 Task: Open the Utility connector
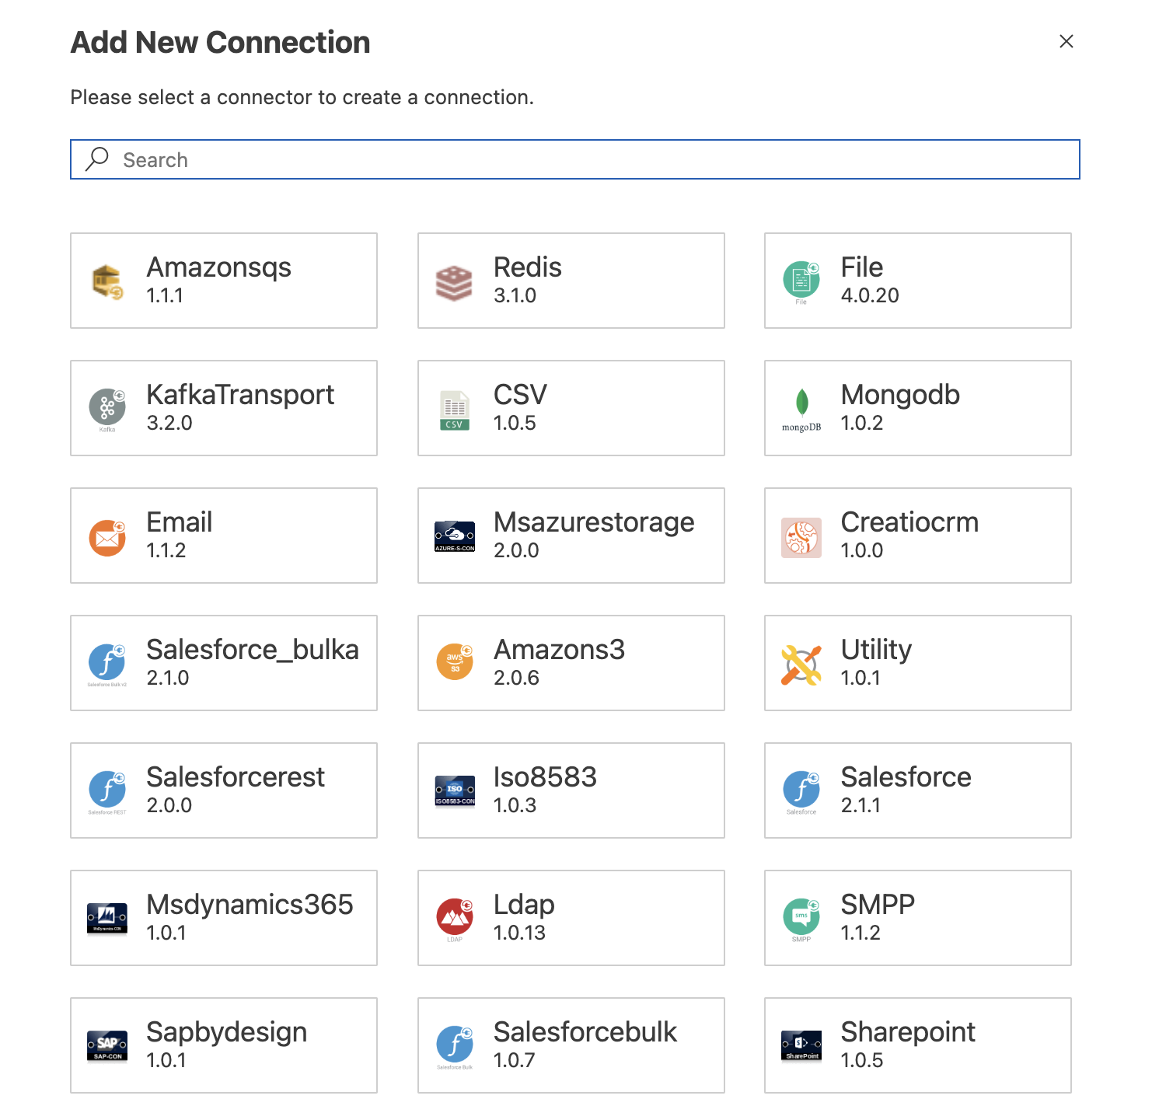point(801,663)
